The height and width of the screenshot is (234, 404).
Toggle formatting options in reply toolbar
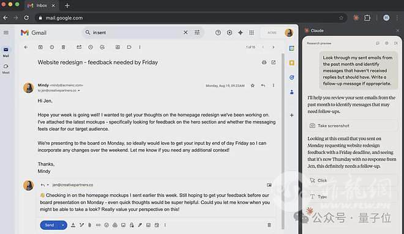pyautogui.click(x=73, y=225)
